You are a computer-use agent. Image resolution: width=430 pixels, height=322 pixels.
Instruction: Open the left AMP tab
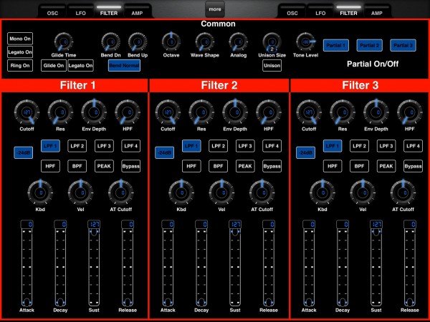point(137,11)
